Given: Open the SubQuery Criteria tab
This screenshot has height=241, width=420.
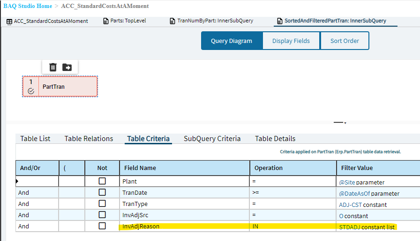Looking at the screenshot, I should [212, 139].
